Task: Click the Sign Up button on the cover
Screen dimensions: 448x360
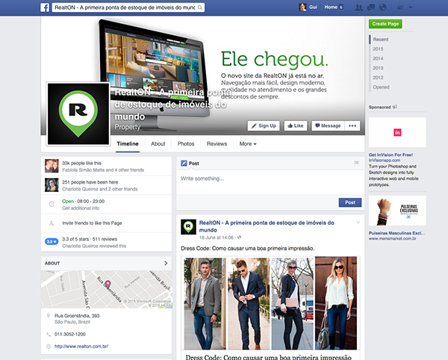Action: (264, 125)
